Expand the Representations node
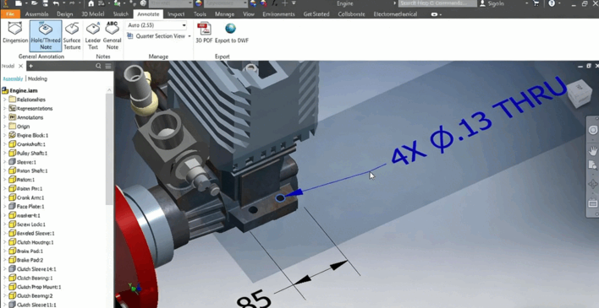 pyautogui.click(x=4, y=108)
